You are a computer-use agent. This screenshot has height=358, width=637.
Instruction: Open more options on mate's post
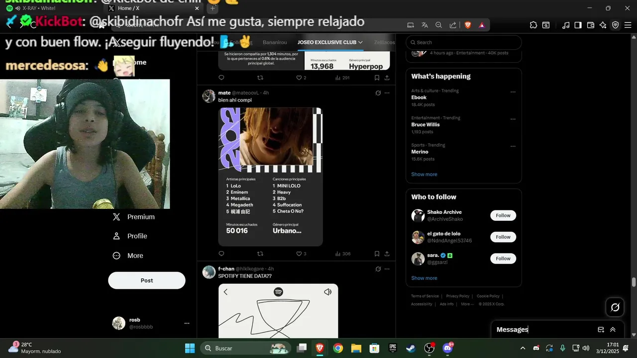(387, 93)
